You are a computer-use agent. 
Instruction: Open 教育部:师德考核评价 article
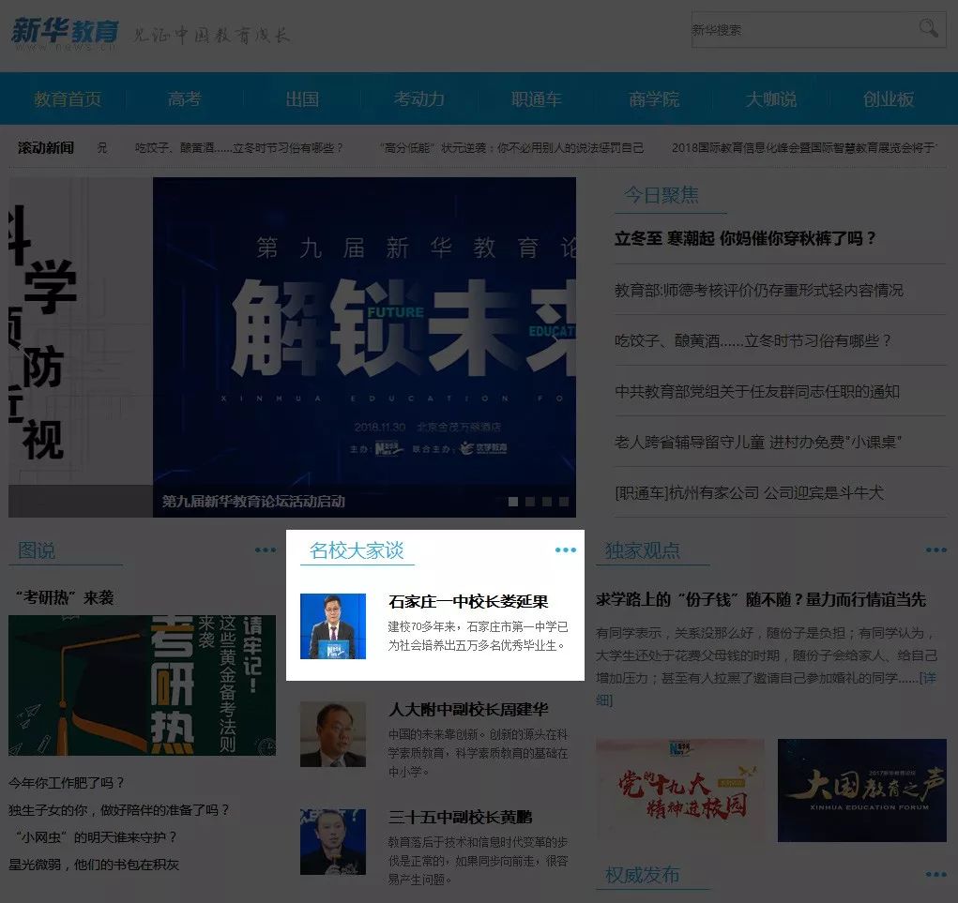[759, 290]
